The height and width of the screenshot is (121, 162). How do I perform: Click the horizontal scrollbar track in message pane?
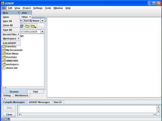(x=87, y=115)
